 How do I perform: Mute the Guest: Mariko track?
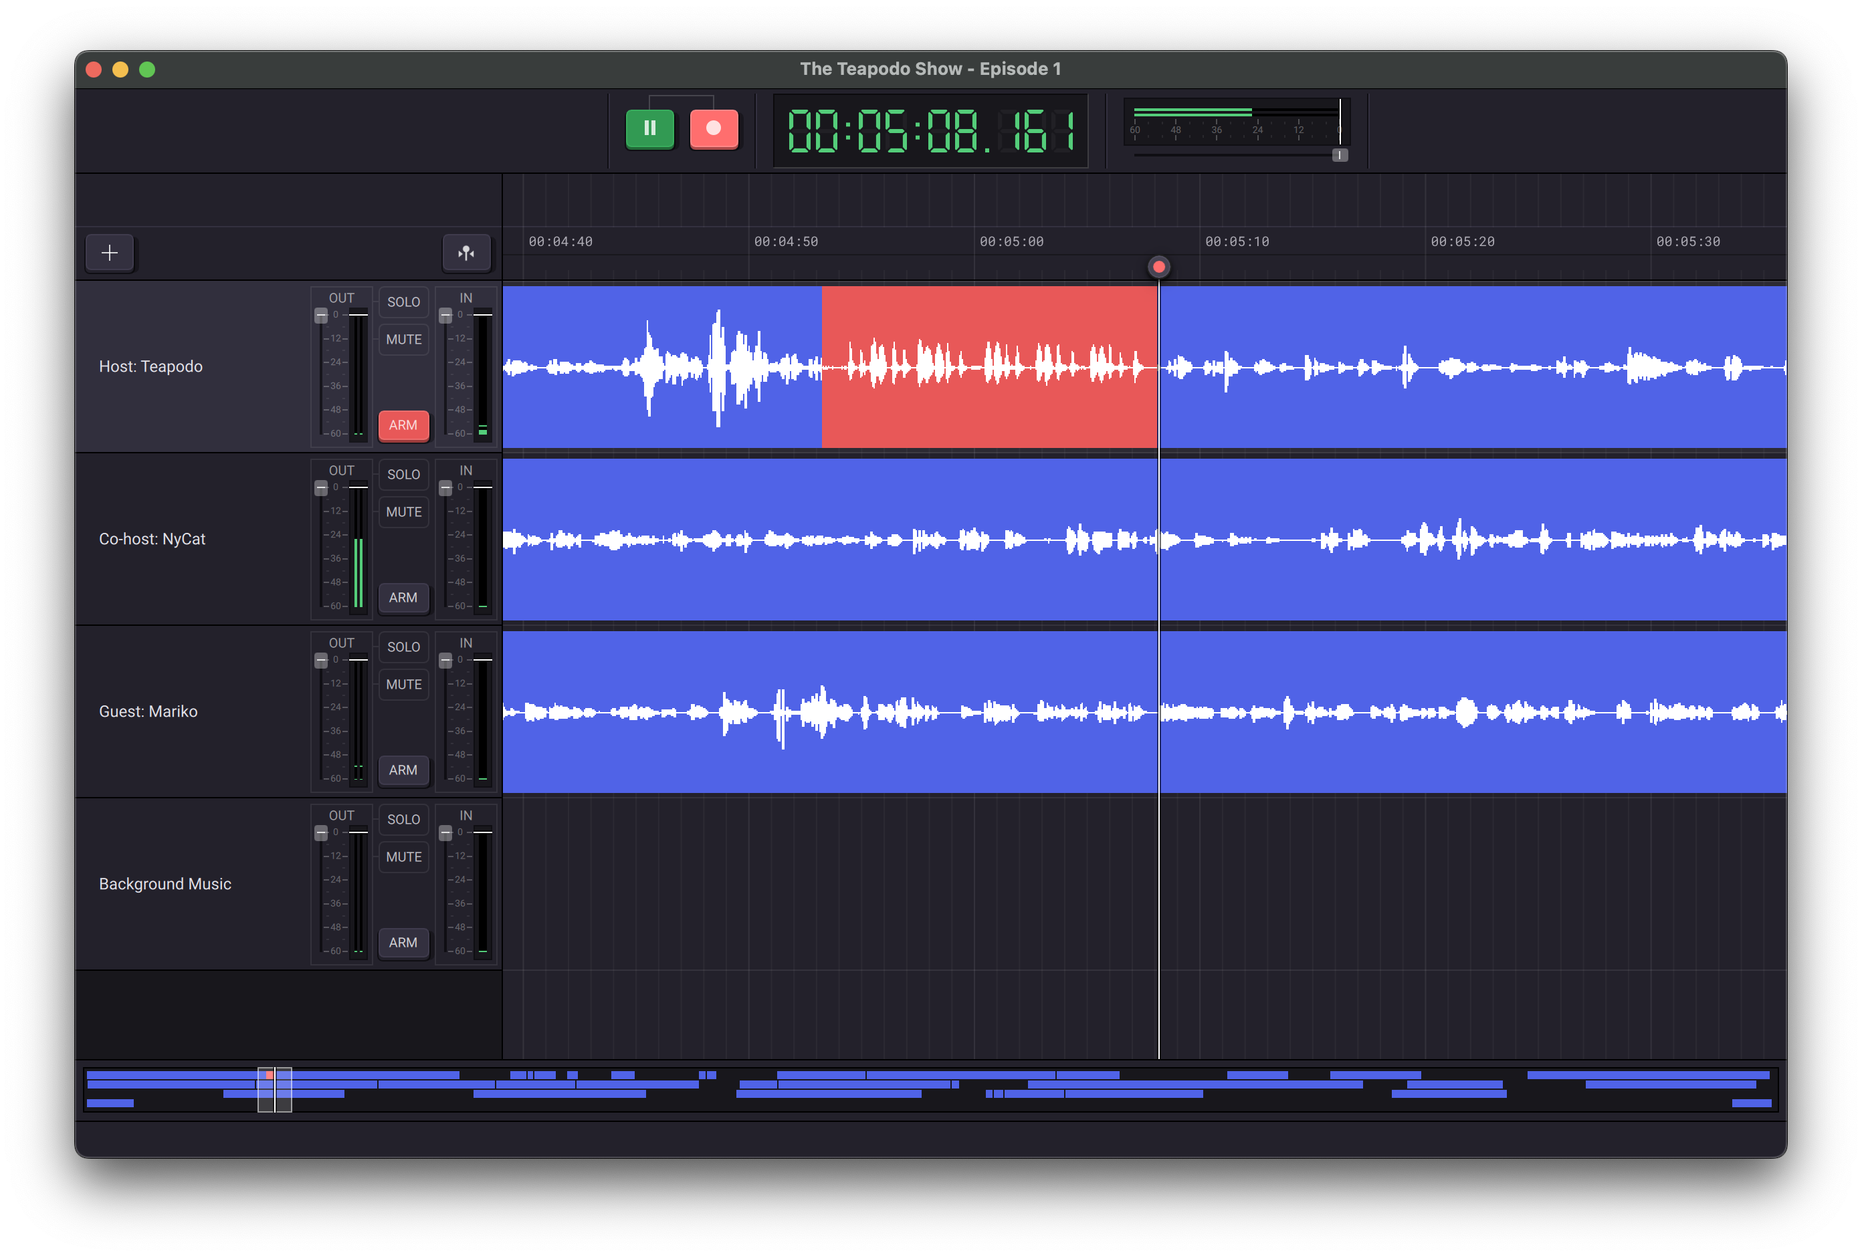[403, 684]
